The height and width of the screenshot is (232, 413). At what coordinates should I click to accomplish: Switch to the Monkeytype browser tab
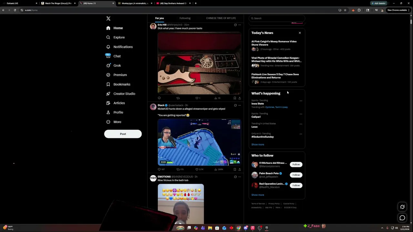135,3
